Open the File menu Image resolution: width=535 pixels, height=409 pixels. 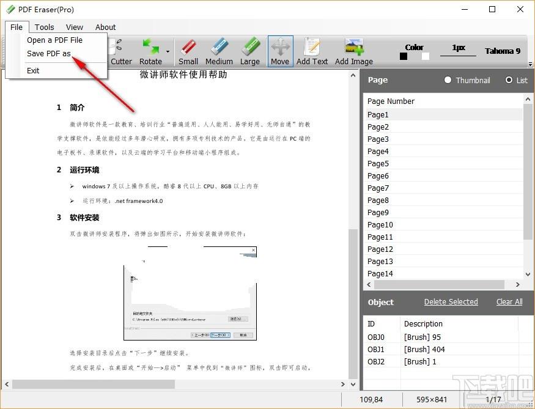click(17, 28)
